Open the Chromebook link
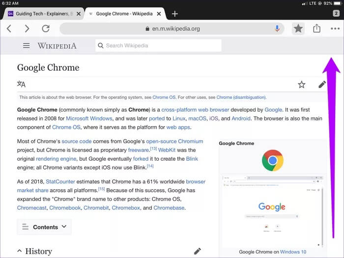The width and height of the screenshot is (344, 258). 65,208
